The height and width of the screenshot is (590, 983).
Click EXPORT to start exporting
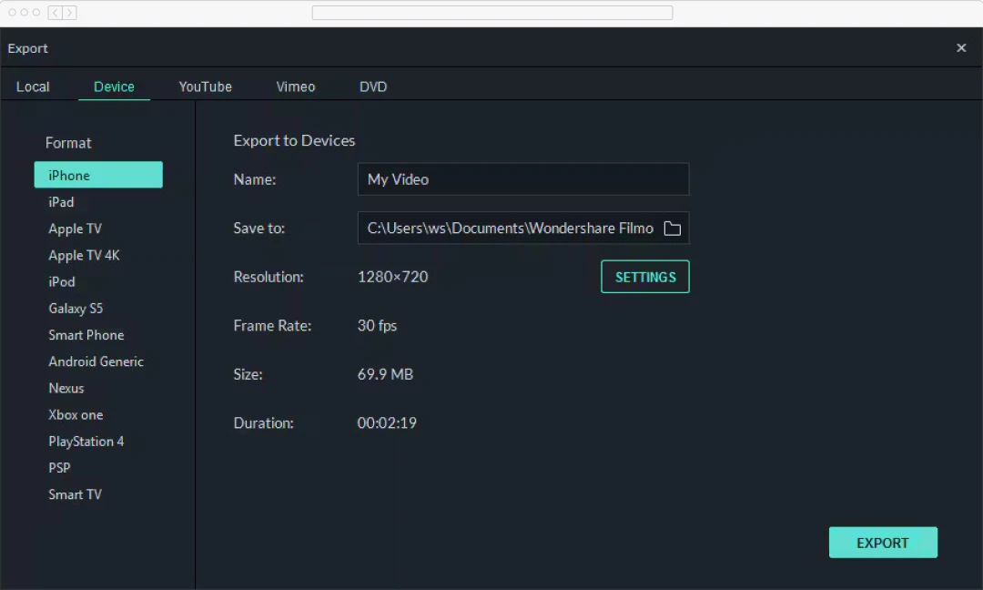[883, 542]
